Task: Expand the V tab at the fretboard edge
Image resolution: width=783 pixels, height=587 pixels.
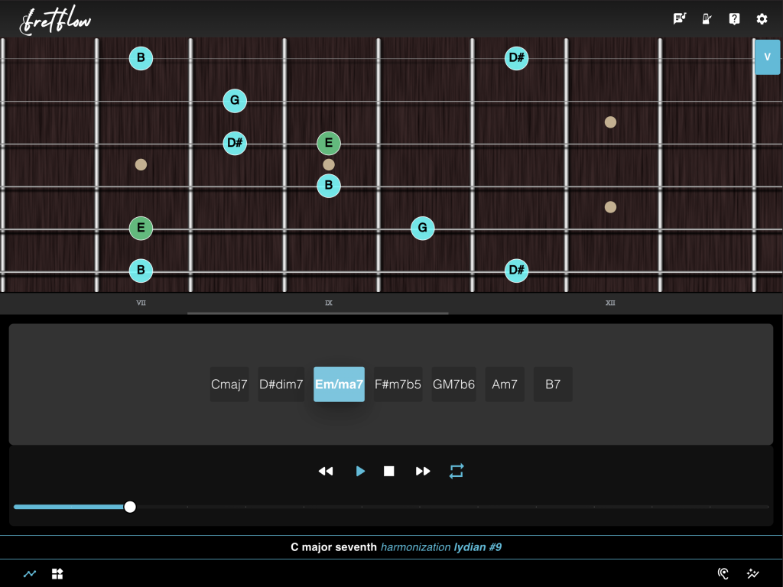Action: [768, 57]
